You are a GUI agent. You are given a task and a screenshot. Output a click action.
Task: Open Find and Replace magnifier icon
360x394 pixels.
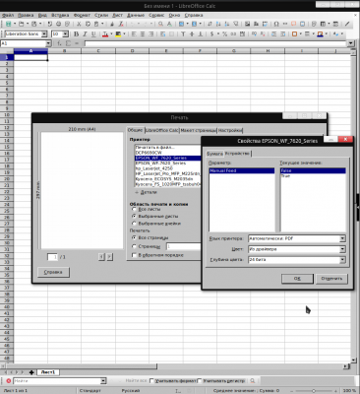pyautogui.click(x=160, y=24)
